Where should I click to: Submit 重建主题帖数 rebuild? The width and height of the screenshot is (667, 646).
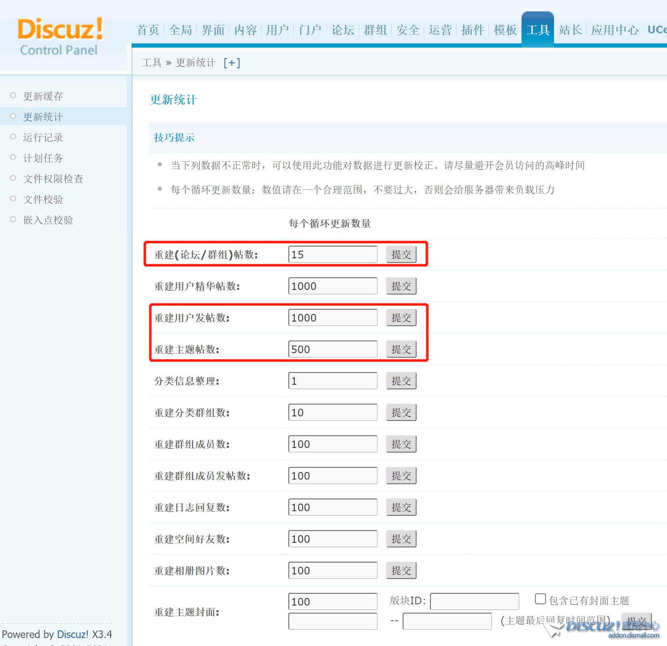[x=401, y=349]
